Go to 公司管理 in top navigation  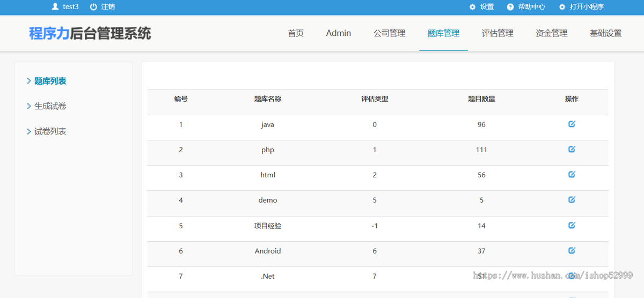pyautogui.click(x=390, y=33)
